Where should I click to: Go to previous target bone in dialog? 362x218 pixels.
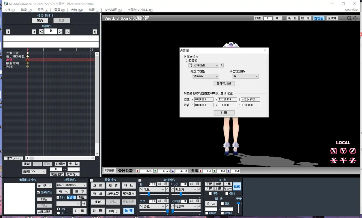pos(190,65)
